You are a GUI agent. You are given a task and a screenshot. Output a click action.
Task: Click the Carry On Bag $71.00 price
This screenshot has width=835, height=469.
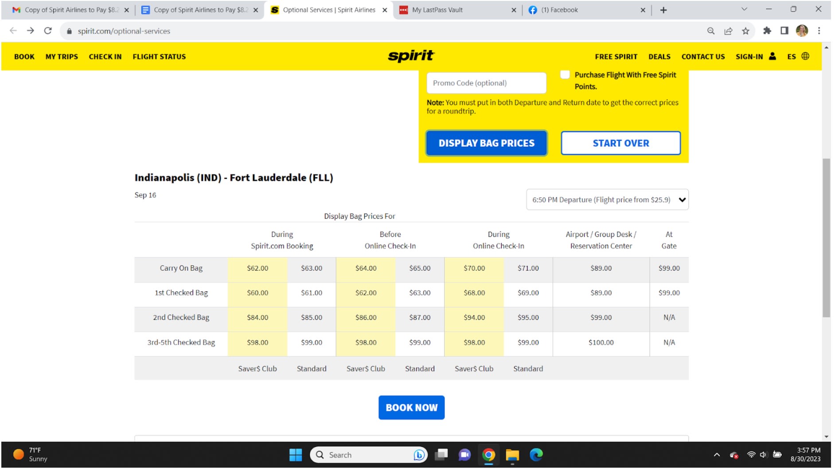pyautogui.click(x=528, y=268)
